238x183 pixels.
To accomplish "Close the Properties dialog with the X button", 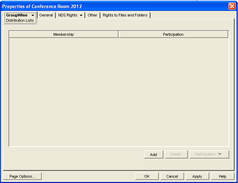I will [232, 6].
